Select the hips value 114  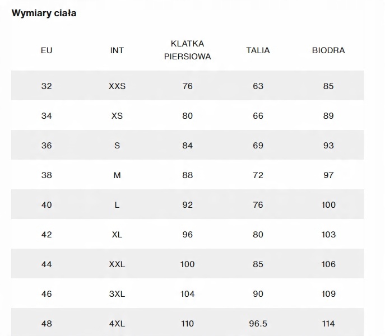328,324
